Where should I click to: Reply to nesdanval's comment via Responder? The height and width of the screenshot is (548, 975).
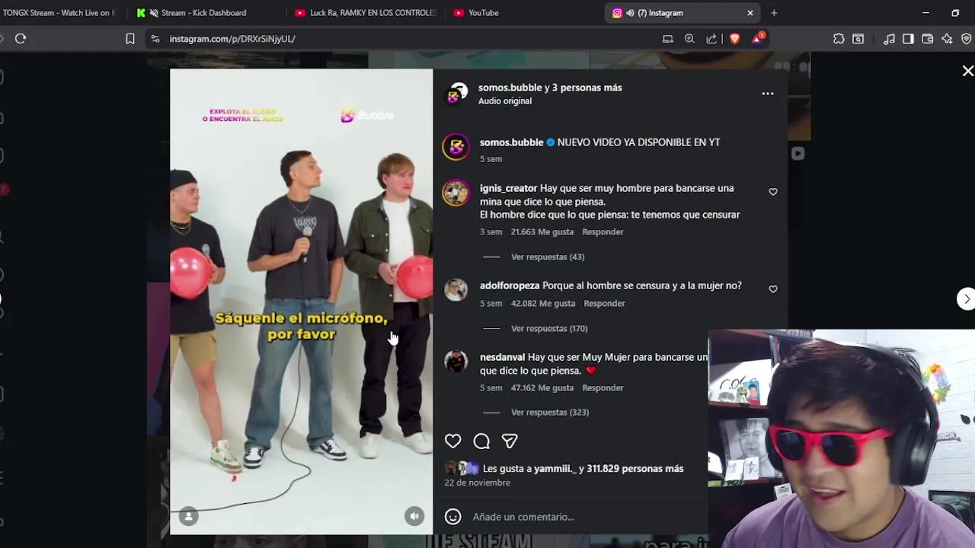(x=603, y=388)
